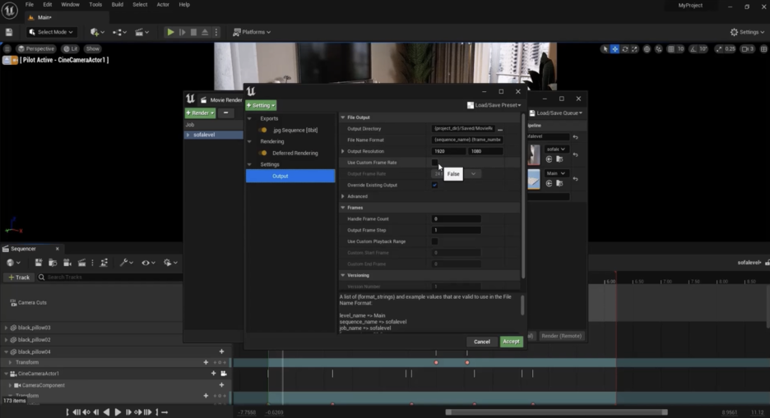Toggle surface snapping icon in viewport
Viewport: 770px width, 418px height.
pyautogui.click(x=658, y=49)
